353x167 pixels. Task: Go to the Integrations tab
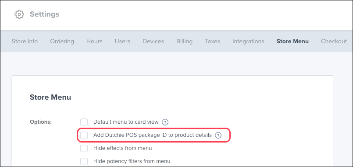point(248,41)
